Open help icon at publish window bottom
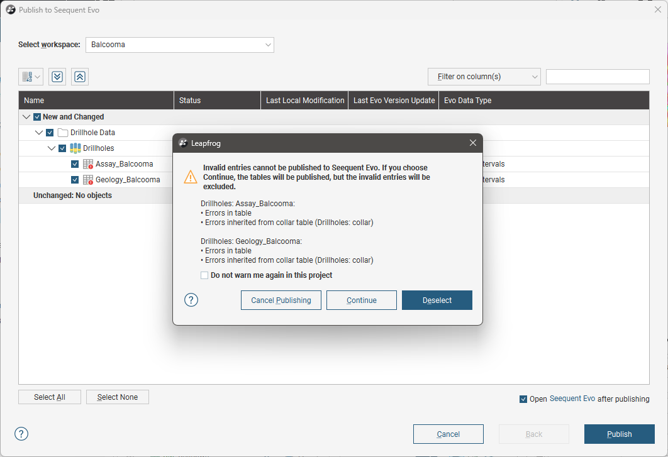668x457 pixels. pyautogui.click(x=21, y=434)
